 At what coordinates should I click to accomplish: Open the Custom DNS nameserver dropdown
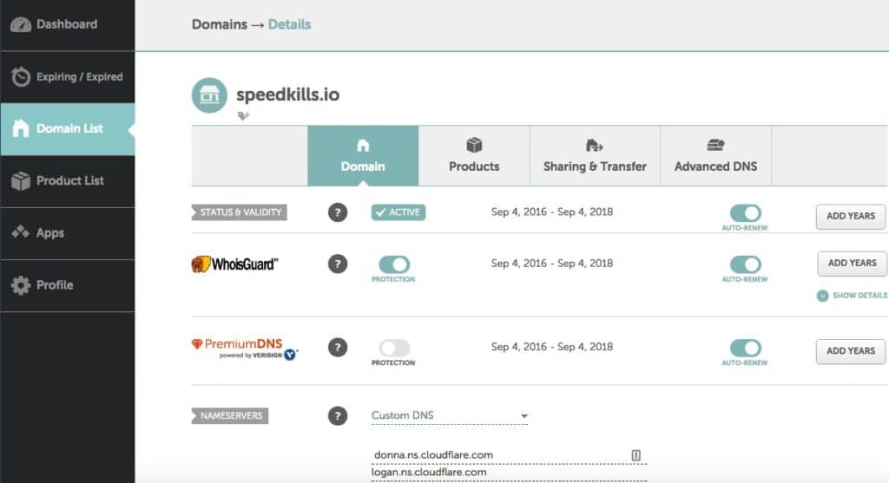coord(449,416)
